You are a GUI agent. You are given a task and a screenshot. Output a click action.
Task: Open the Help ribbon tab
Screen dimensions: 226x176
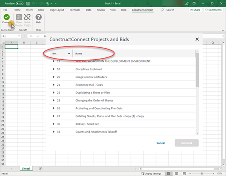point(124,10)
